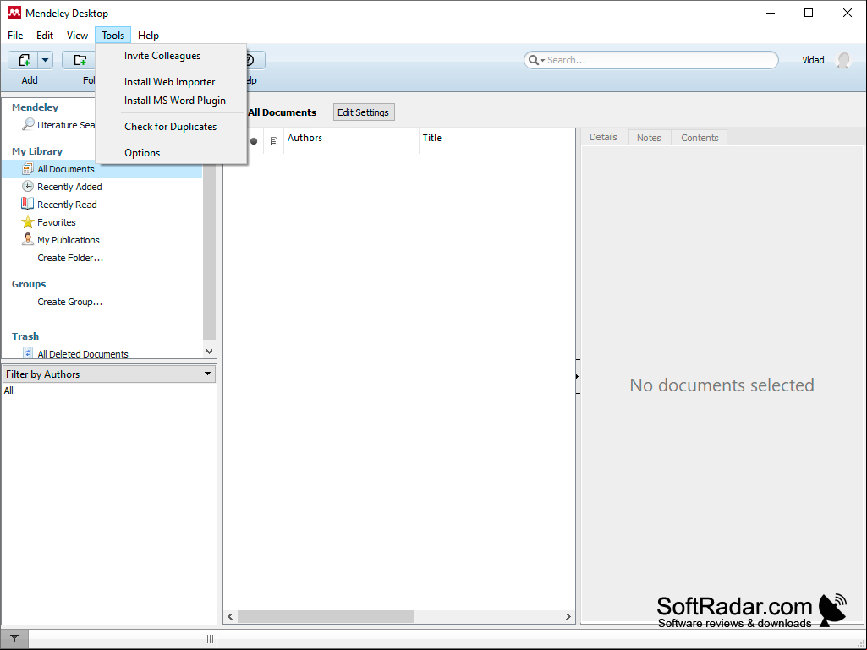Image resolution: width=867 pixels, height=650 pixels.
Task: Select Install Web Importer menu entry
Action: 172,82
